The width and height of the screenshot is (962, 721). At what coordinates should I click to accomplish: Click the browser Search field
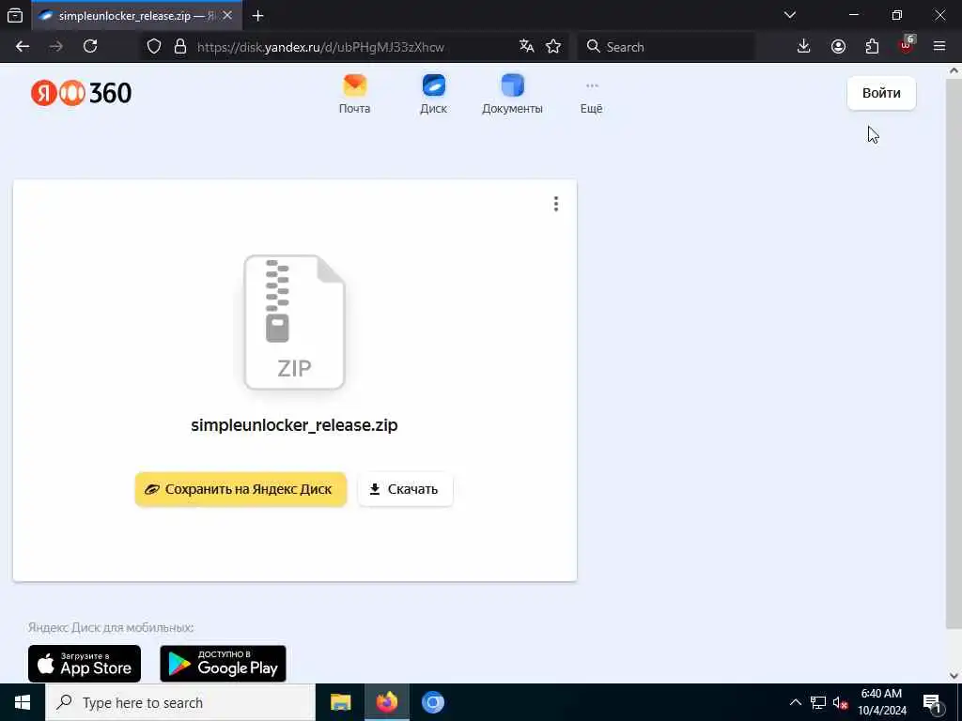point(666,47)
